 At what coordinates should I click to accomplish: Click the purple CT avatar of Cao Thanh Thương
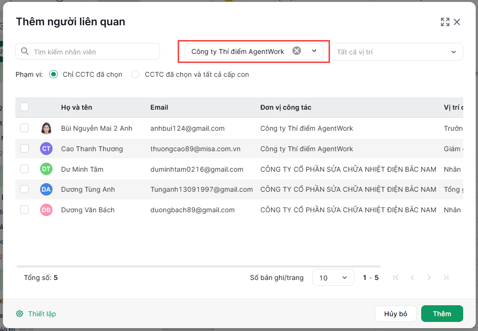[46, 149]
